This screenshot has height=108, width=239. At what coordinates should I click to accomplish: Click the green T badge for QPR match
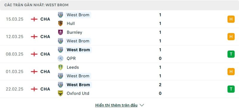(x=231, y=54)
